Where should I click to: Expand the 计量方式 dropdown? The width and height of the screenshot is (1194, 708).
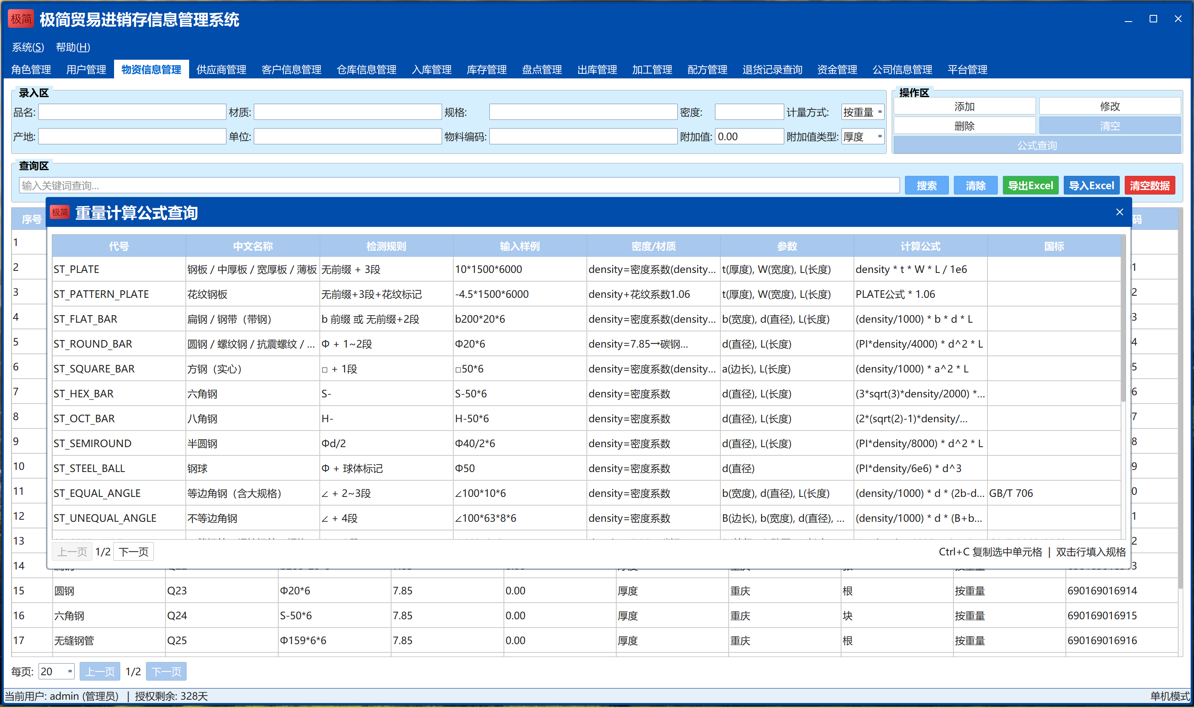pos(863,112)
